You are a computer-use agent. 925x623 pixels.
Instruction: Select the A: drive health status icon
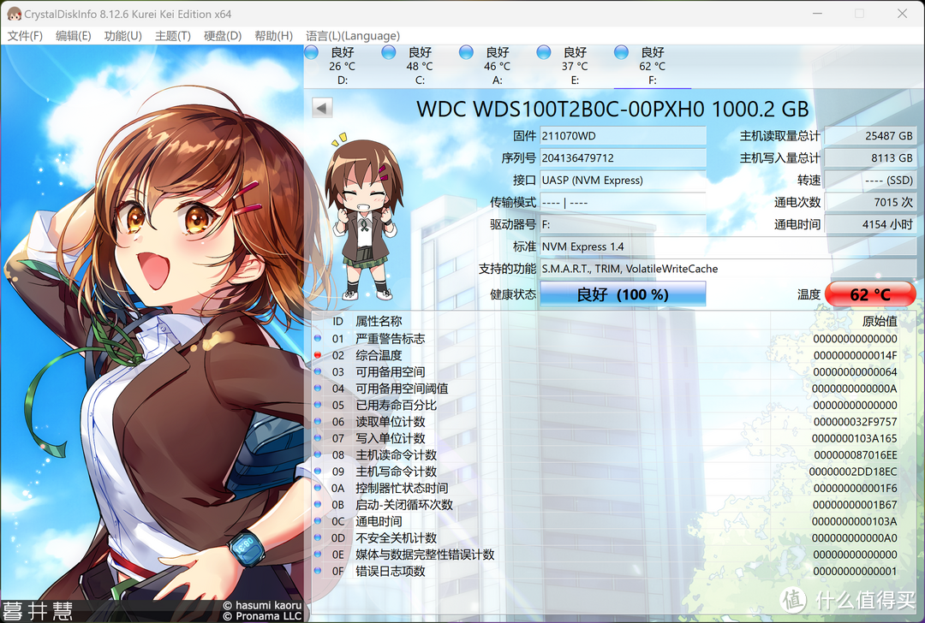click(x=466, y=52)
